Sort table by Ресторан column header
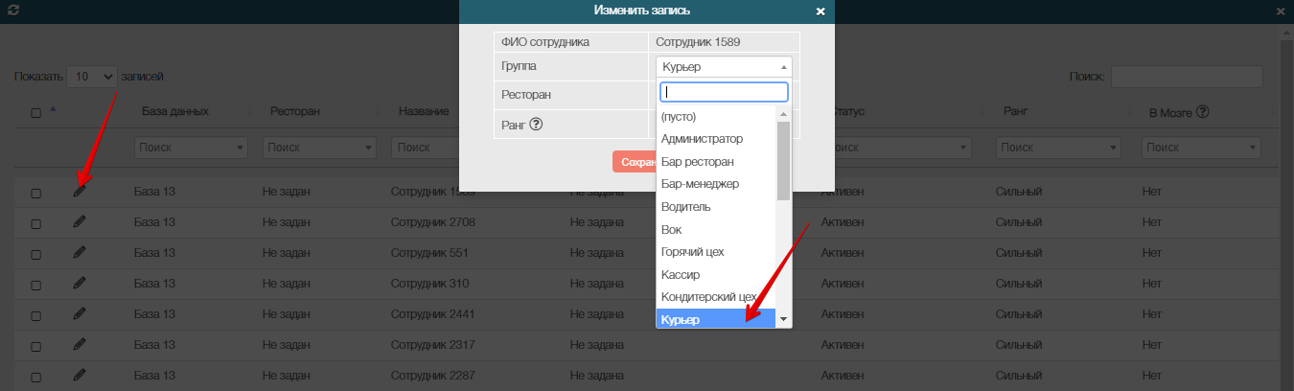1294x391 pixels. pyautogui.click(x=294, y=112)
